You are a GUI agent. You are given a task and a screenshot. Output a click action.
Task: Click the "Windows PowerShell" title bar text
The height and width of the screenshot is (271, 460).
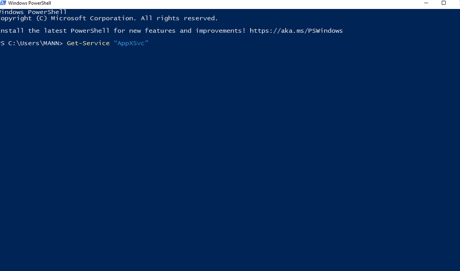30,3
